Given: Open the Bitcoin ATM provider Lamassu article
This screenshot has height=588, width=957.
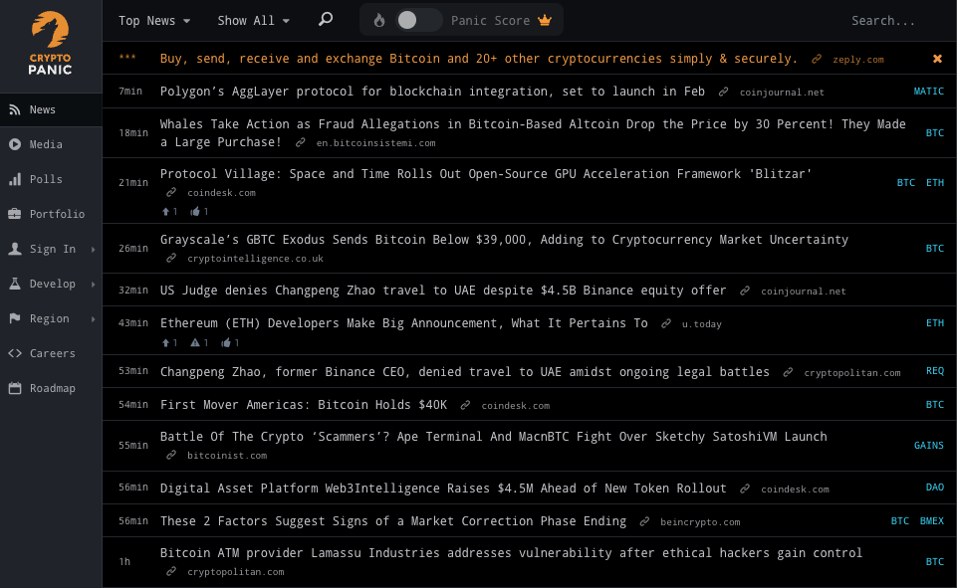Looking at the screenshot, I should point(511,553).
